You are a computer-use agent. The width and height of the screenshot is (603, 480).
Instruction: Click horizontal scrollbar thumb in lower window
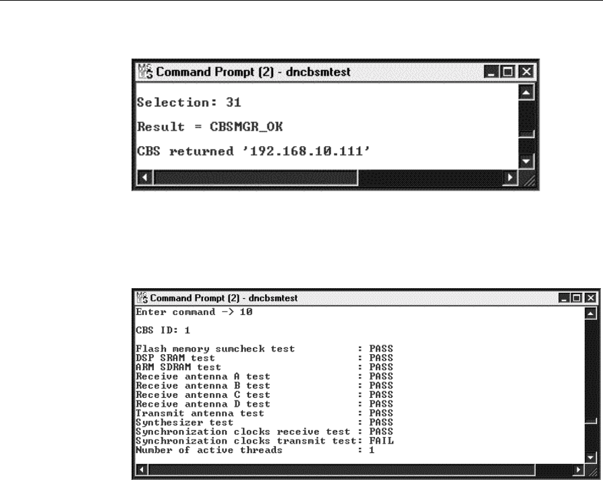pyautogui.click(x=341, y=470)
